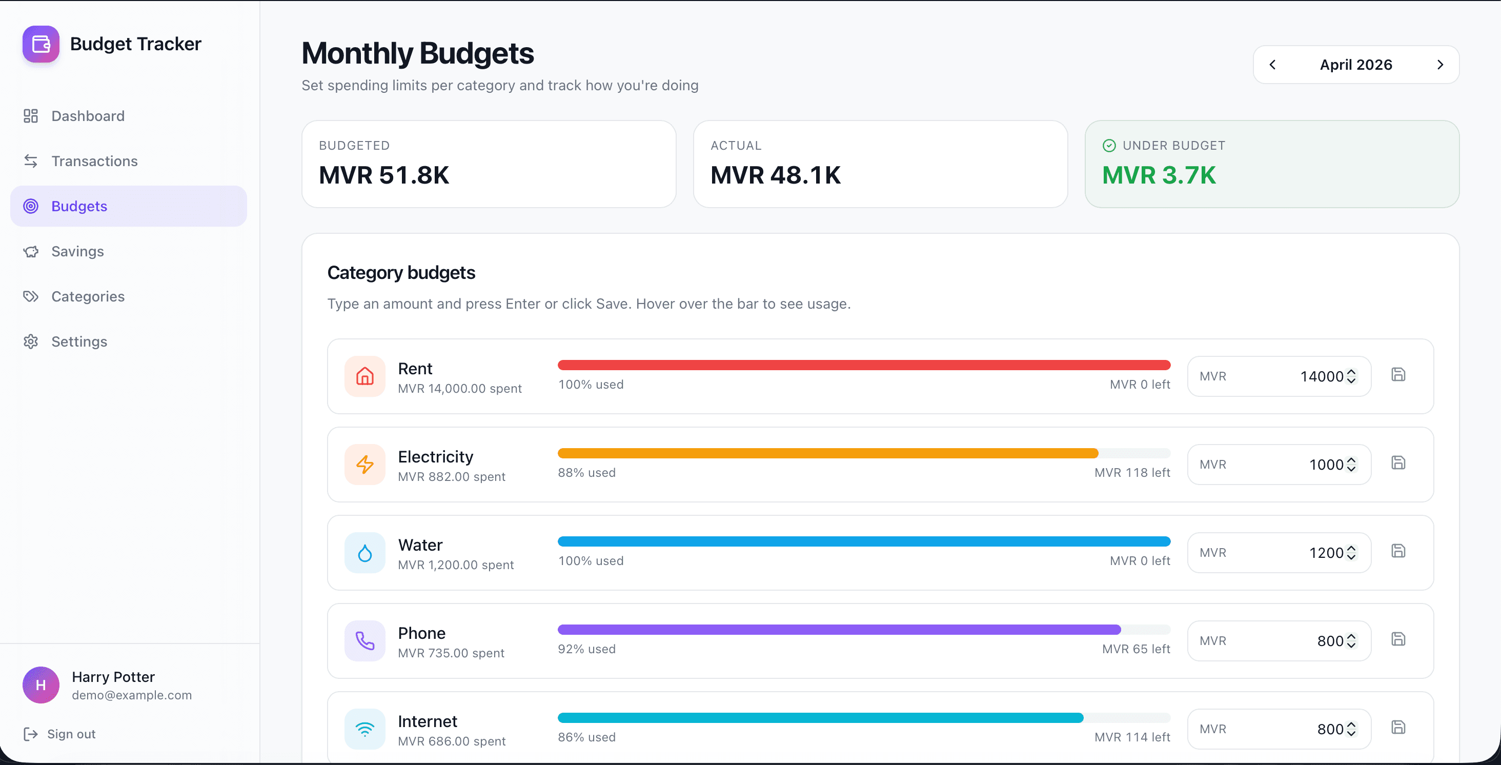Click the Electricity budget amount field
Viewport: 1501px width, 765px height.
[x=1279, y=465]
